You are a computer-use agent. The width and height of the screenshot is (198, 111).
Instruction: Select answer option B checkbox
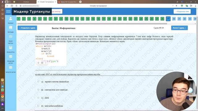(x=38, y=90)
